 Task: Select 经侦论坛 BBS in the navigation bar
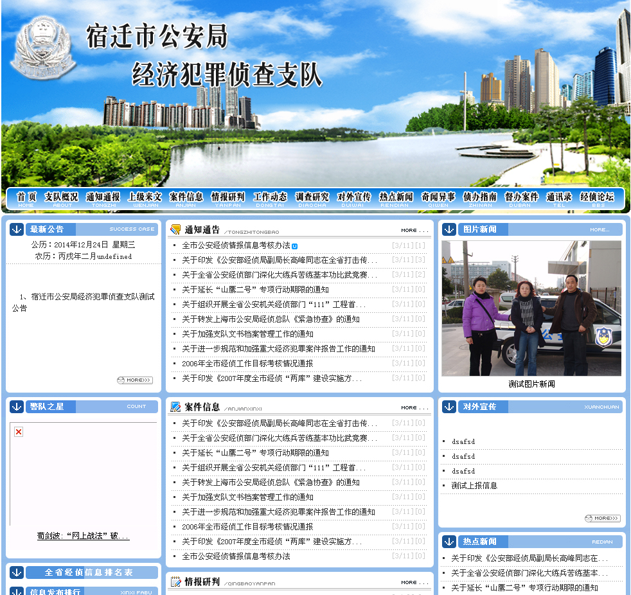(x=597, y=200)
